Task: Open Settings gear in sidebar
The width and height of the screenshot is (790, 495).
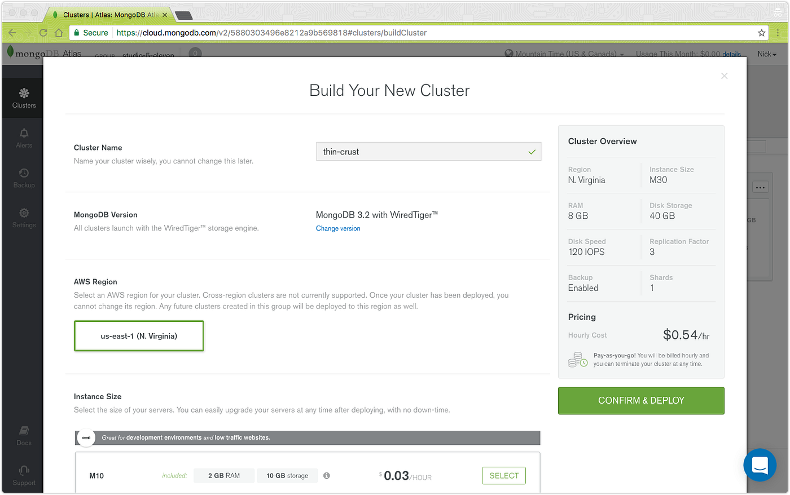Action: tap(24, 218)
